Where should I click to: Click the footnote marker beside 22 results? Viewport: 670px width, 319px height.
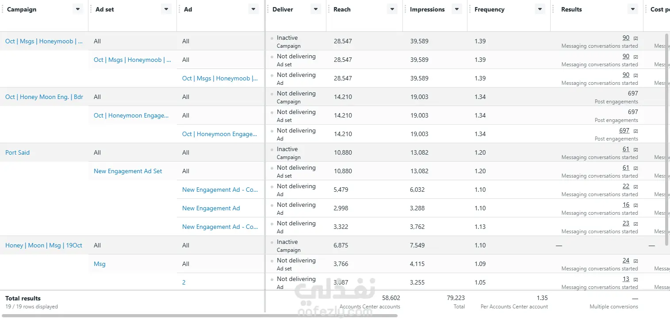coord(636,187)
